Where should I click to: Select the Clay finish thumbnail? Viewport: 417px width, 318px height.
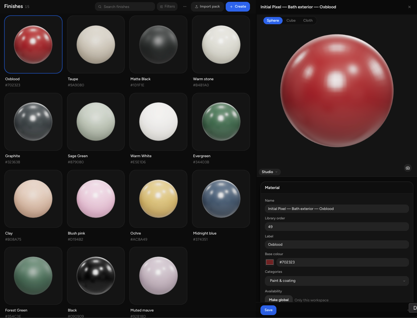pos(33,199)
